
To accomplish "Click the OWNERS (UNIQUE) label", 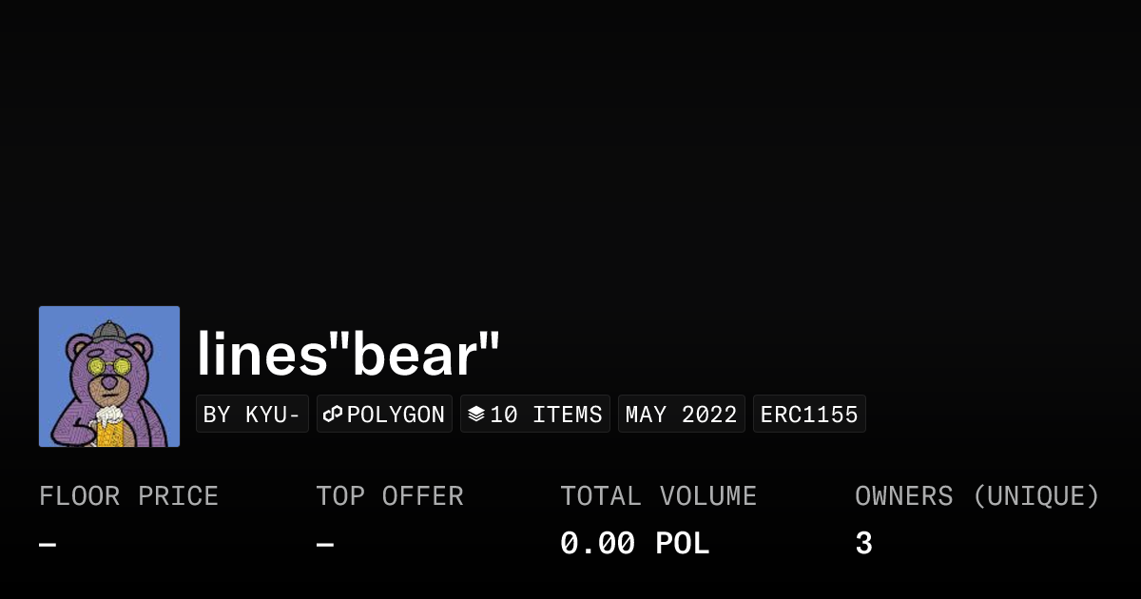I will 977,496.
